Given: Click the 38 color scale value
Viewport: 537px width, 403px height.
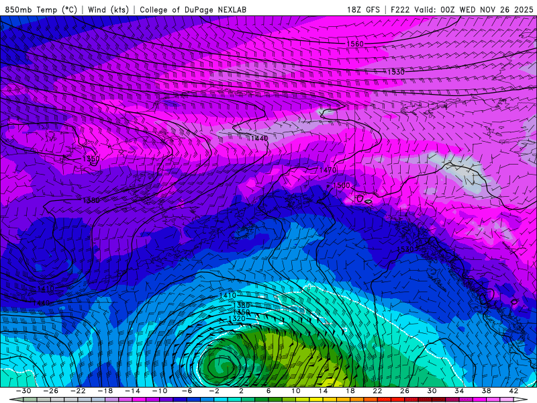Looking at the screenshot, I should pyautogui.click(x=486, y=391).
